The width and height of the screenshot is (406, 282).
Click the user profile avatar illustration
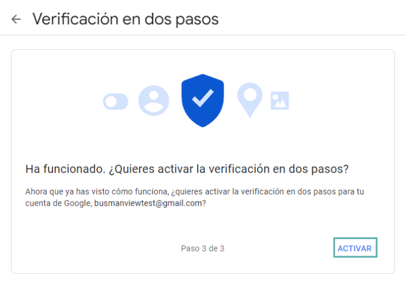(154, 100)
